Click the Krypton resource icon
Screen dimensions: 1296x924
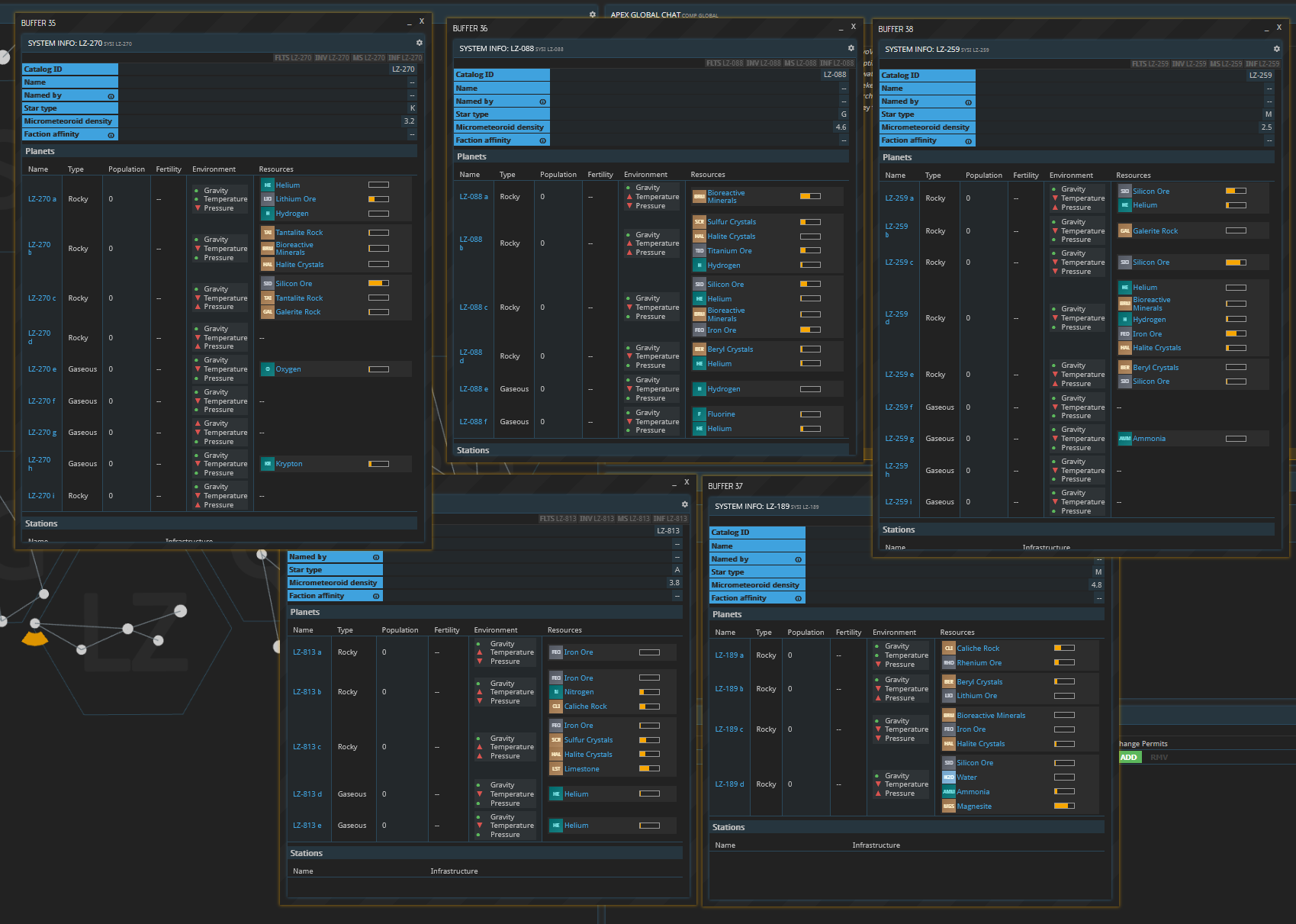point(268,464)
